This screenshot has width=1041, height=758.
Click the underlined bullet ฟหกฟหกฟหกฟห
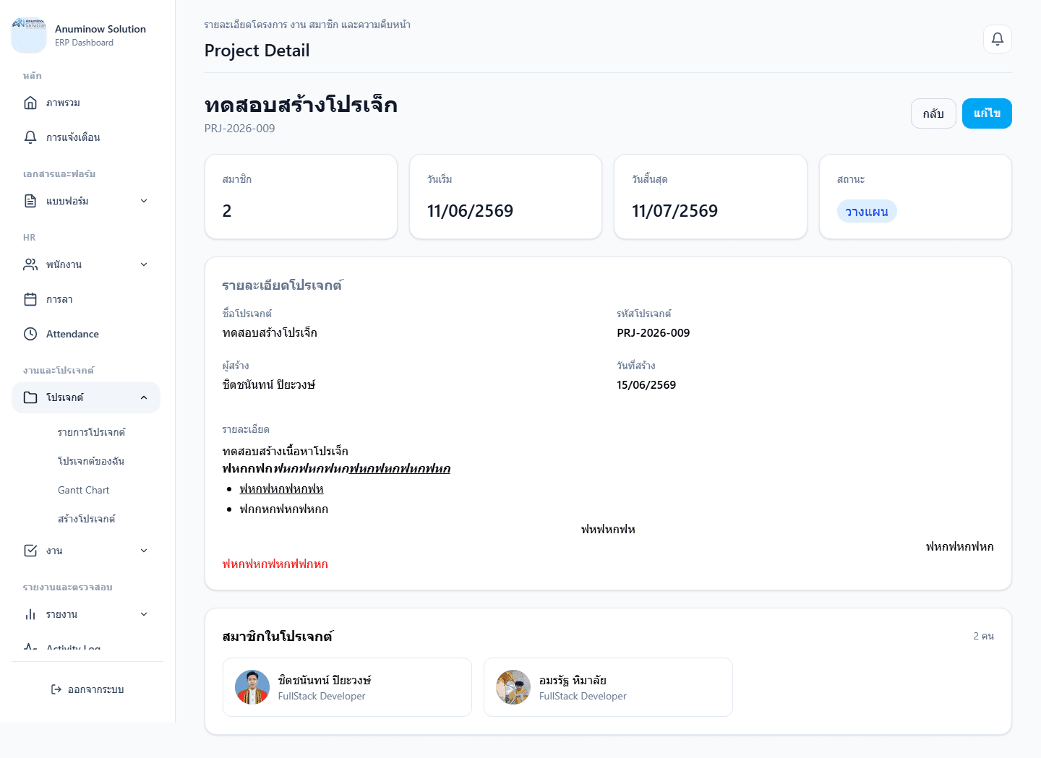click(x=282, y=489)
